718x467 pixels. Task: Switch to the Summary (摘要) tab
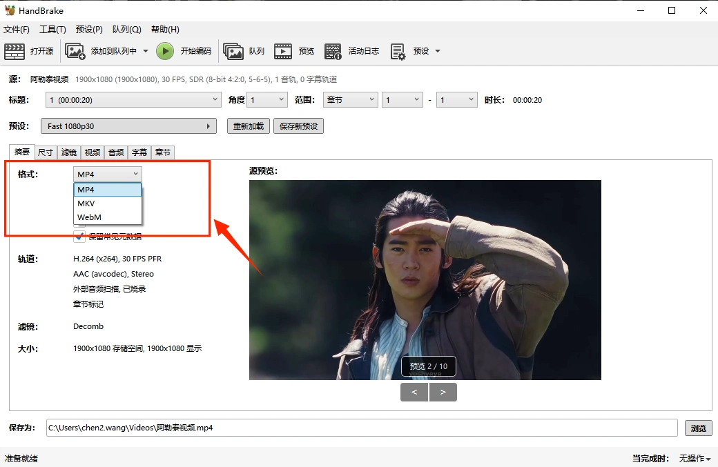(22, 151)
